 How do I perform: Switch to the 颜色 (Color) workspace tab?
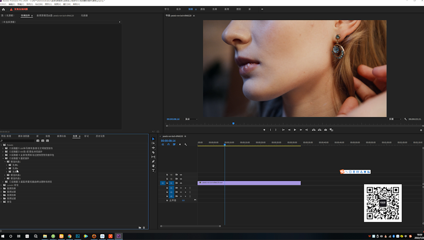click(x=202, y=9)
